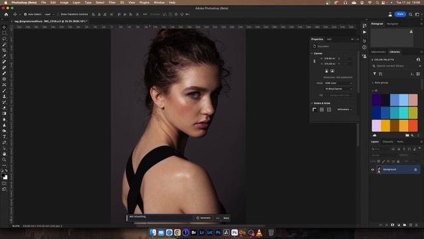
Task: Switch to the Channels tab
Action: (388, 141)
